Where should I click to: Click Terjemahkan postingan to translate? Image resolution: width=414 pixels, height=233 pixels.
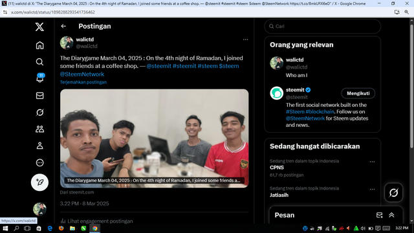tap(83, 82)
